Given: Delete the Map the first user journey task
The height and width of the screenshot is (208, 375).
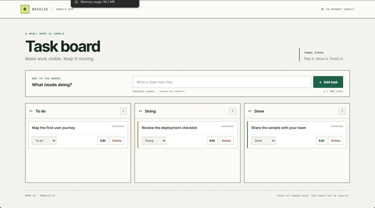Looking at the screenshot, I should [117, 141].
